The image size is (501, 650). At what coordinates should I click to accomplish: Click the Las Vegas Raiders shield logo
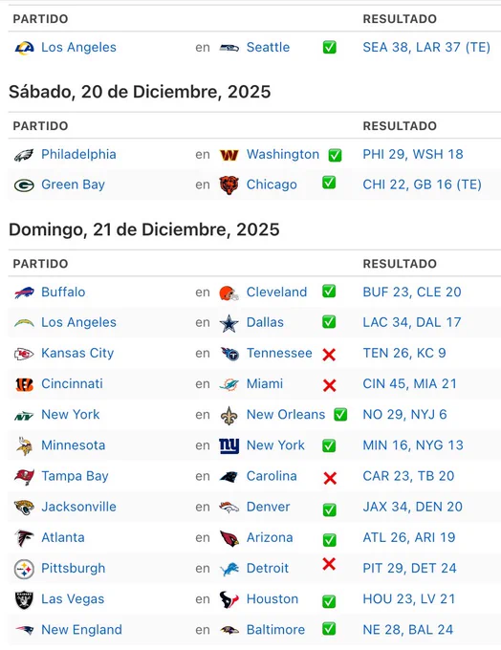[24, 599]
